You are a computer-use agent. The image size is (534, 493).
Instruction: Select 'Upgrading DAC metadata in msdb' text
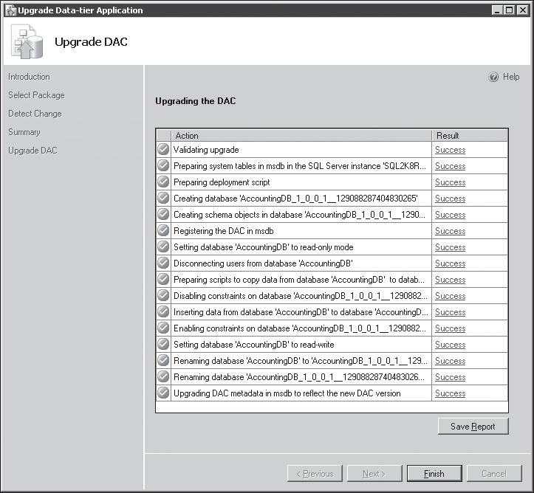pos(287,393)
